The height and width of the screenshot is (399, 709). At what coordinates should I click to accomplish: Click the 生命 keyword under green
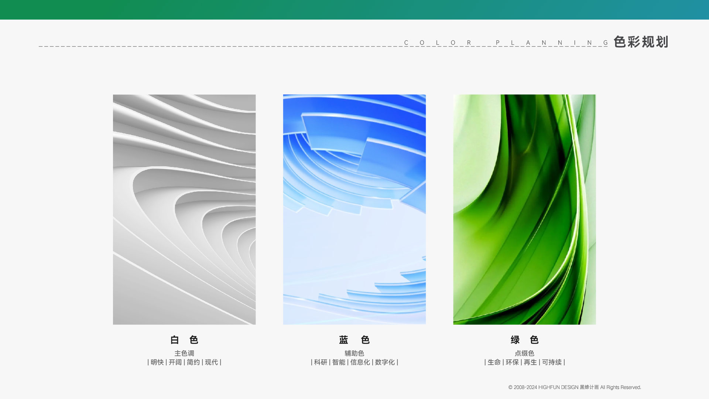(x=494, y=362)
